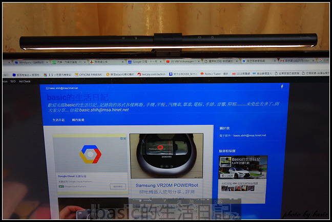The height and width of the screenshot is (222, 332).
Task: Click the Google Cloud ad headline link
Action: 72,176
